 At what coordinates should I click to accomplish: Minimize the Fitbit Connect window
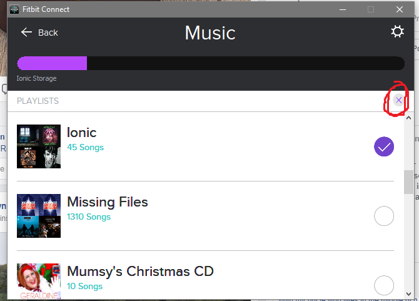[342, 9]
